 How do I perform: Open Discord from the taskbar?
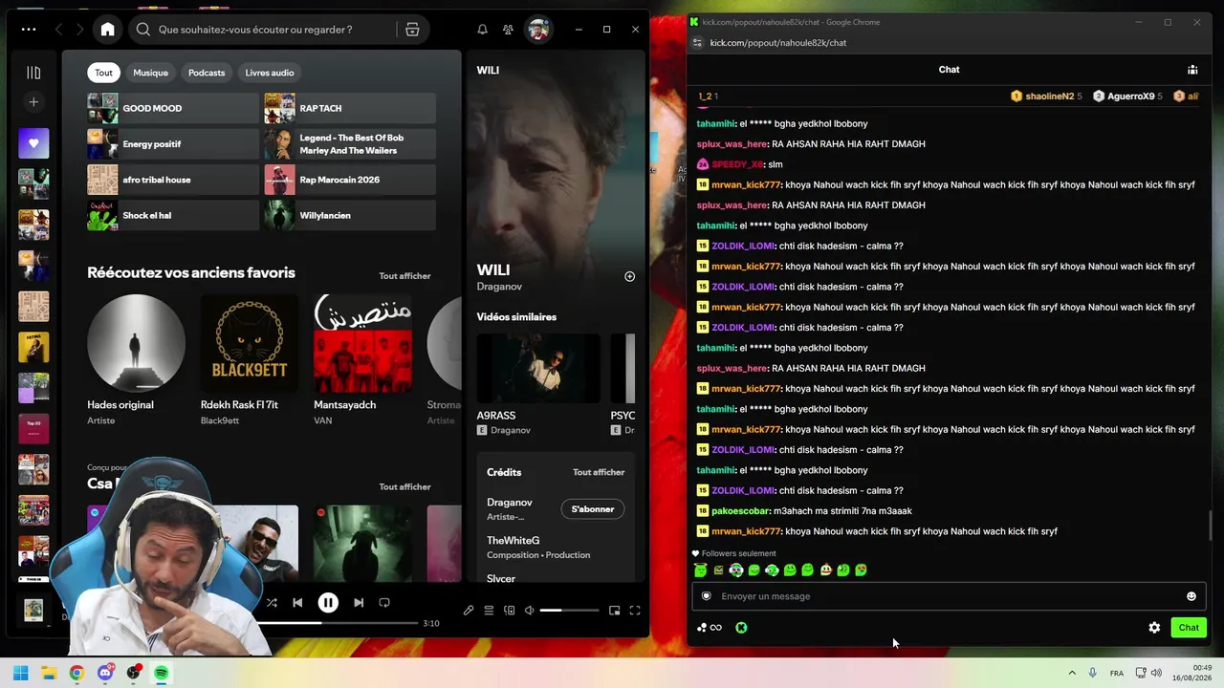(x=105, y=673)
